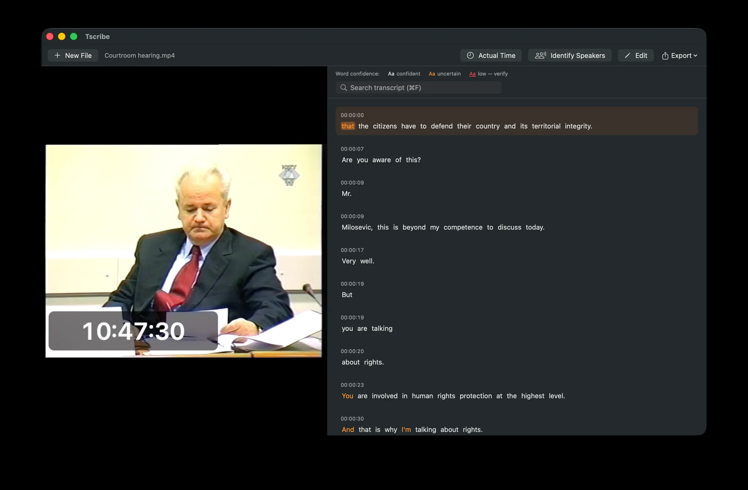This screenshot has width=748, height=490.
Task: Select the Courtroom hearing.mp4 file name
Action: pyautogui.click(x=140, y=55)
